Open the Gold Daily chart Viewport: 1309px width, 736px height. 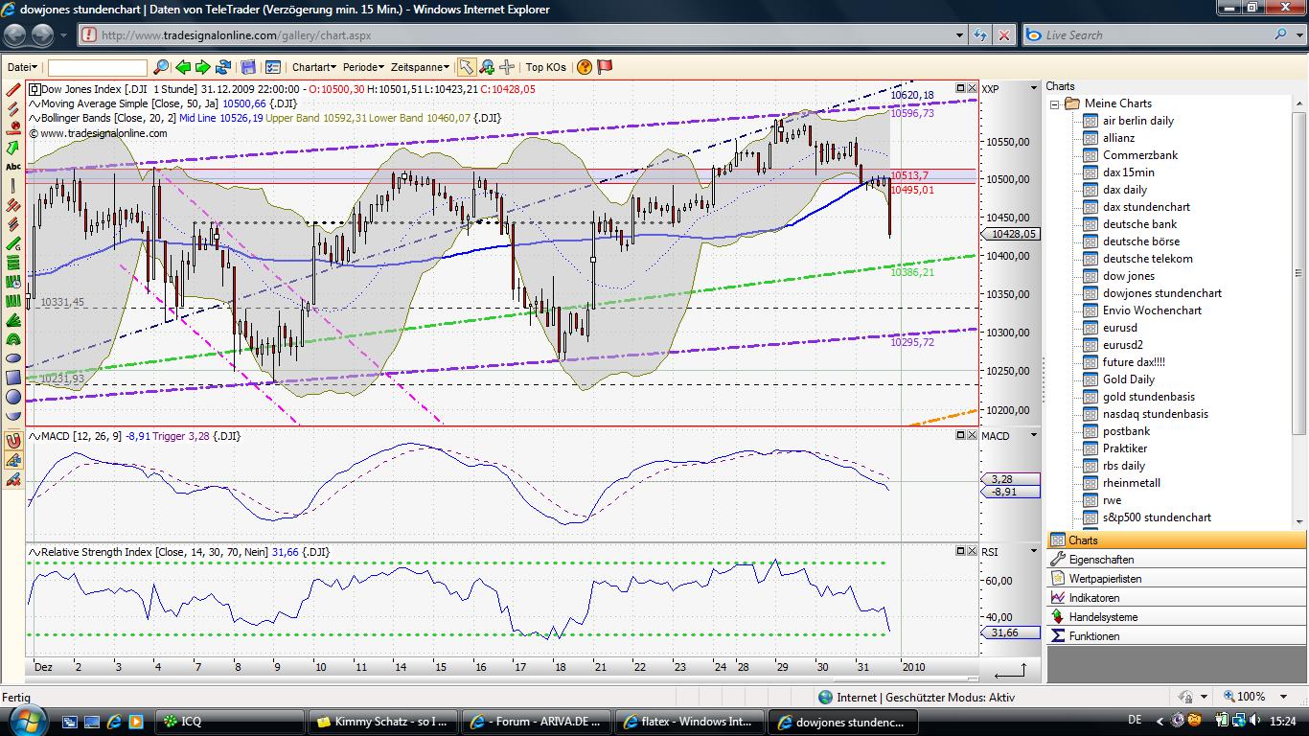click(x=1128, y=379)
